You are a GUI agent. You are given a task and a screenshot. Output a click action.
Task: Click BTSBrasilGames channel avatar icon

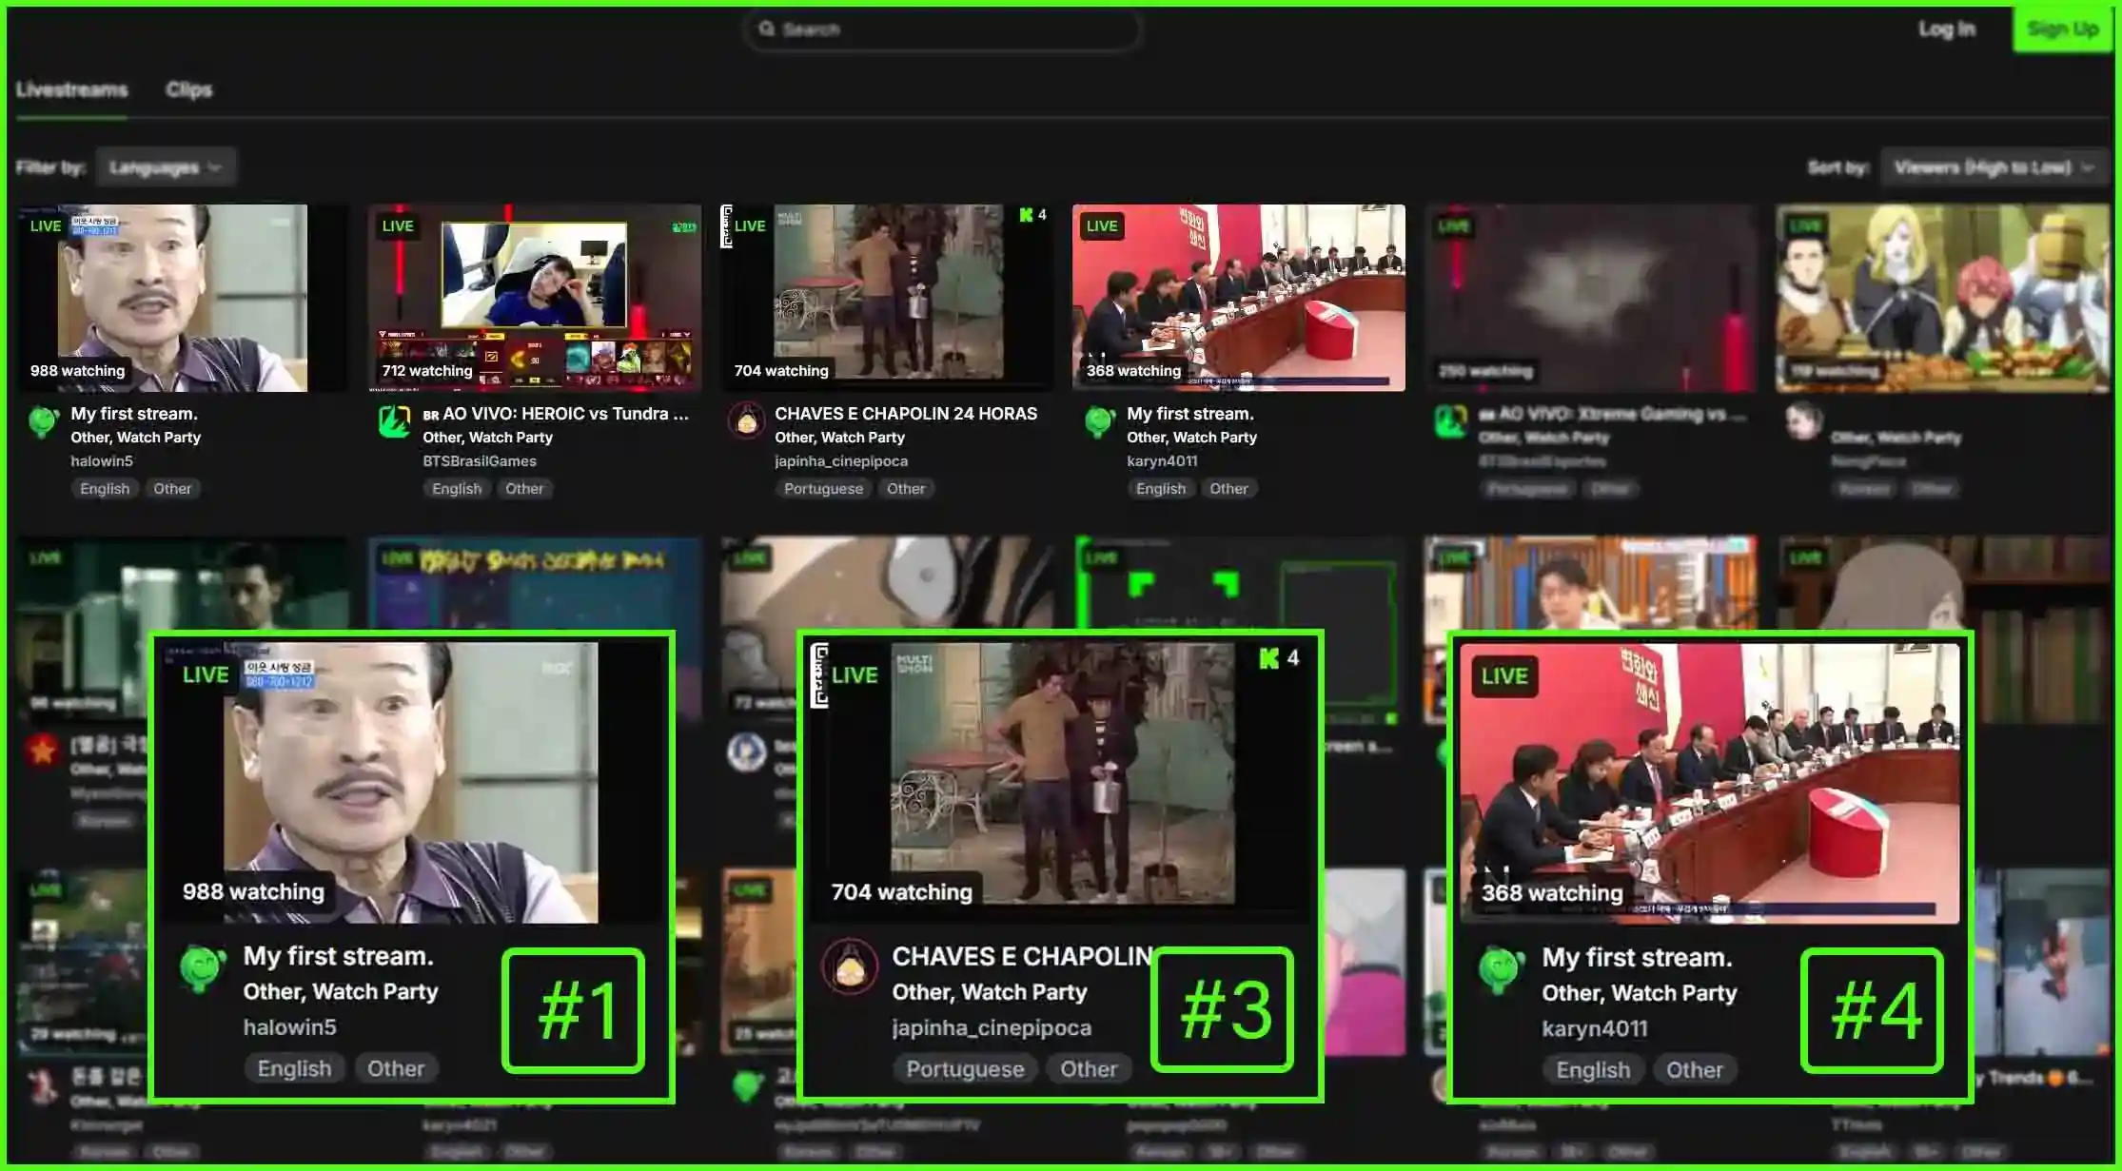(x=394, y=420)
